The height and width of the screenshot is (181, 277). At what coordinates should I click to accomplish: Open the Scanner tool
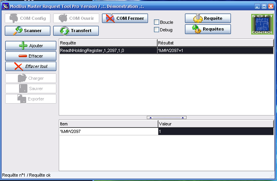(x=28, y=31)
